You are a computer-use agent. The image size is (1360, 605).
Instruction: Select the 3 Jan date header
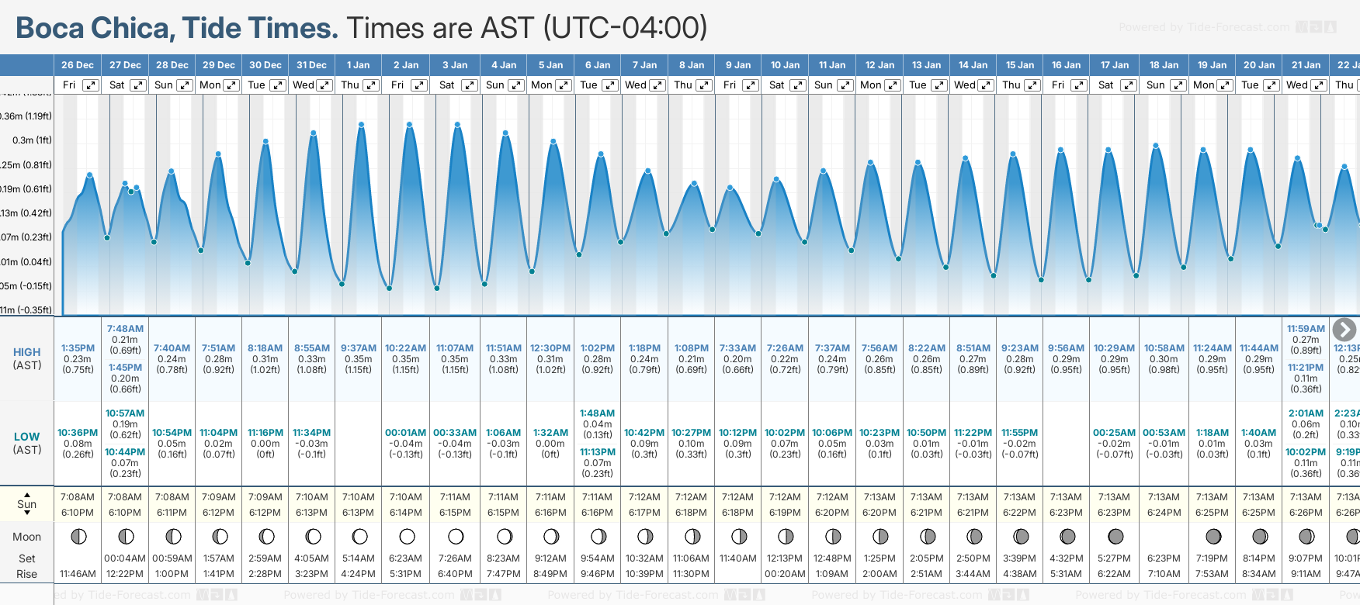click(x=455, y=65)
